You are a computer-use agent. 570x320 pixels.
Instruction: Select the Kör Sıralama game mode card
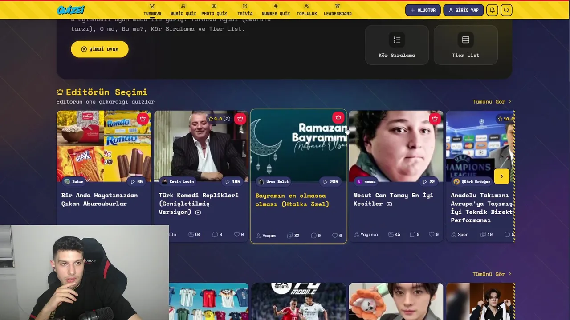[x=397, y=45]
